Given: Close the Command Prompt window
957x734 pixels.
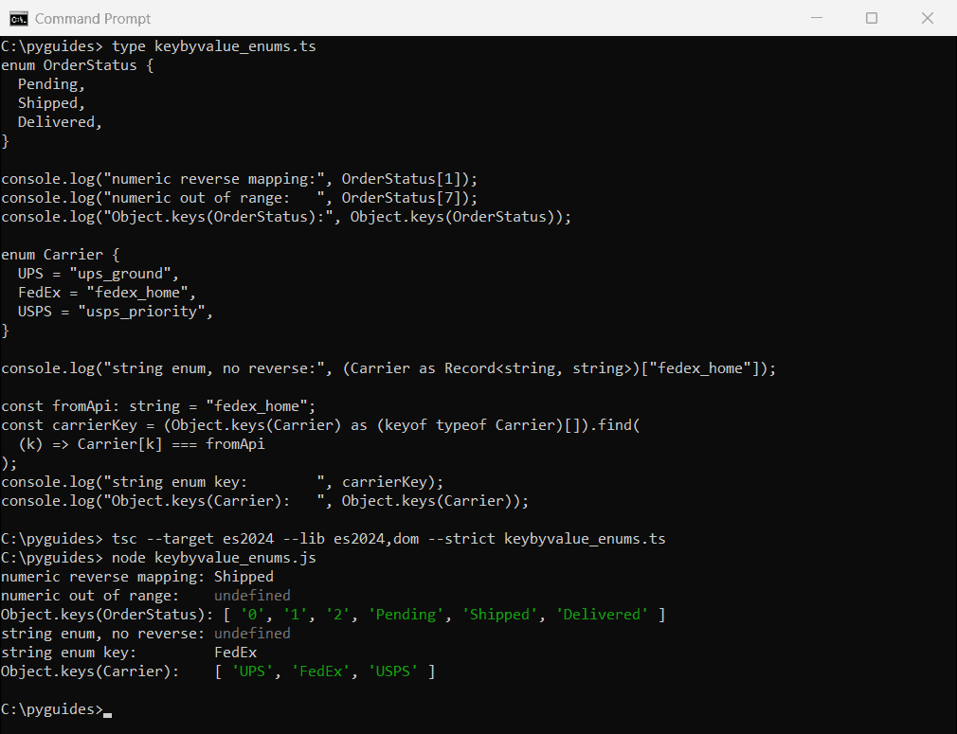Looking at the screenshot, I should pos(927,18).
